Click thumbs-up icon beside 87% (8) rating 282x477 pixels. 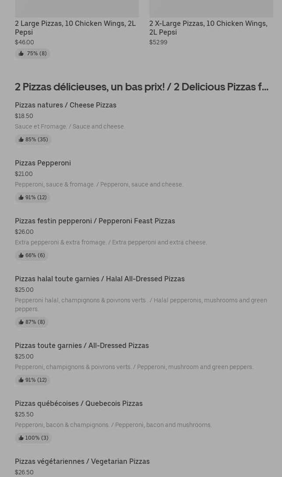click(x=21, y=322)
